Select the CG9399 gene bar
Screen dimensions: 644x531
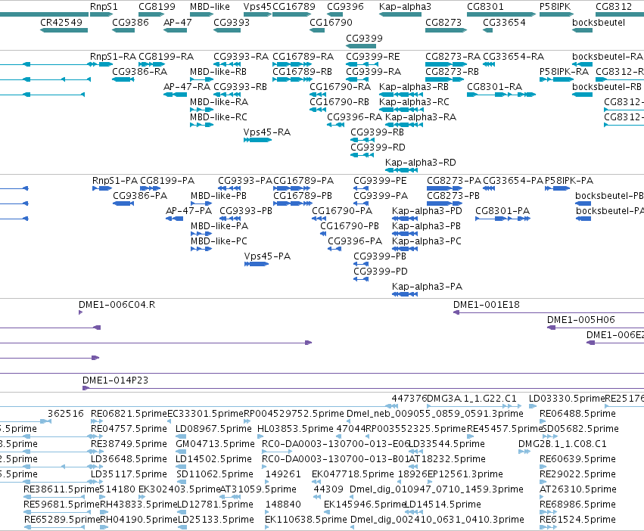(x=361, y=45)
